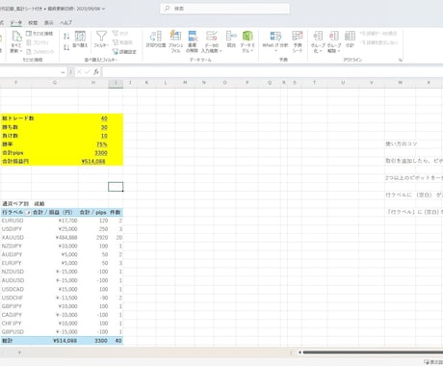Open Advanced filter settings (詳細設定)
This screenshot has height=366, width=443.
click(124, 51)
